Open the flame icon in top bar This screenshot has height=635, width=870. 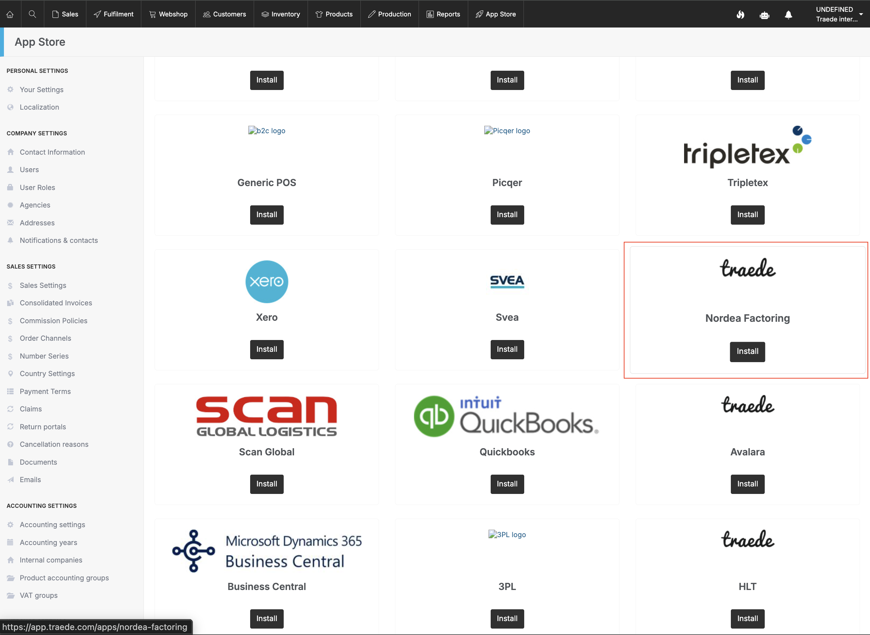(x=740, y=15)
